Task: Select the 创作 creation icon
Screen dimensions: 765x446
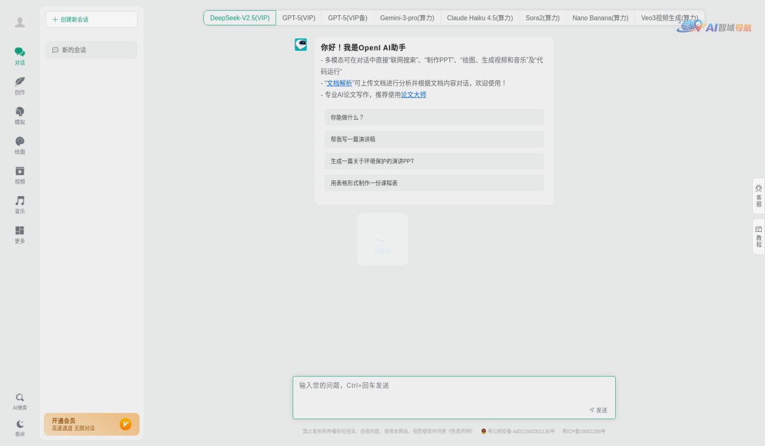Action: tap(20, 86)
